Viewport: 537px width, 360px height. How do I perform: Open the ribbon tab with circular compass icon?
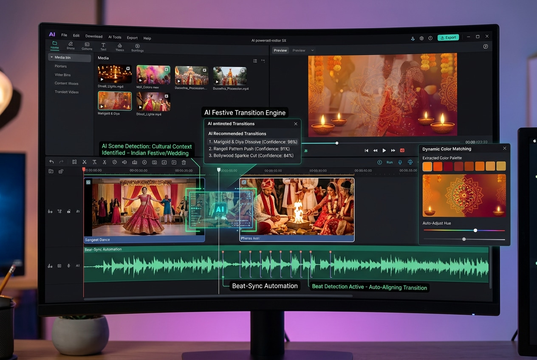(137, 48)
